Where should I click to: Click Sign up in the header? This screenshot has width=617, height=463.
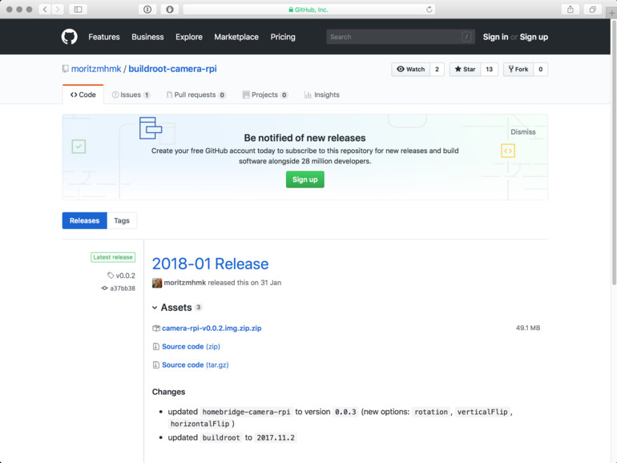coord(534,37)
